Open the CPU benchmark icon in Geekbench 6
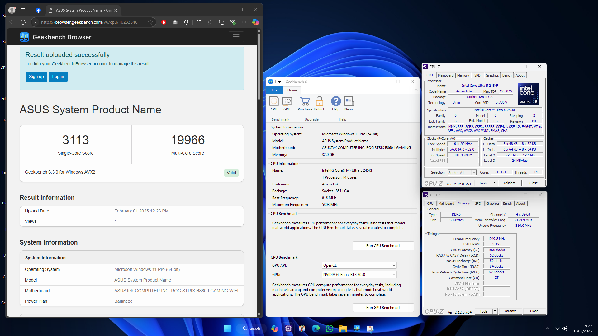 [x=274, y=104]
